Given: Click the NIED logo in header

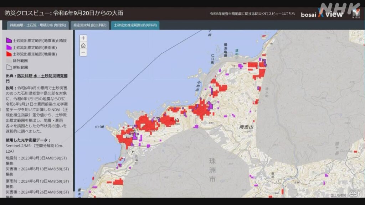Looking at the screenshot, I should click(356, 14).
